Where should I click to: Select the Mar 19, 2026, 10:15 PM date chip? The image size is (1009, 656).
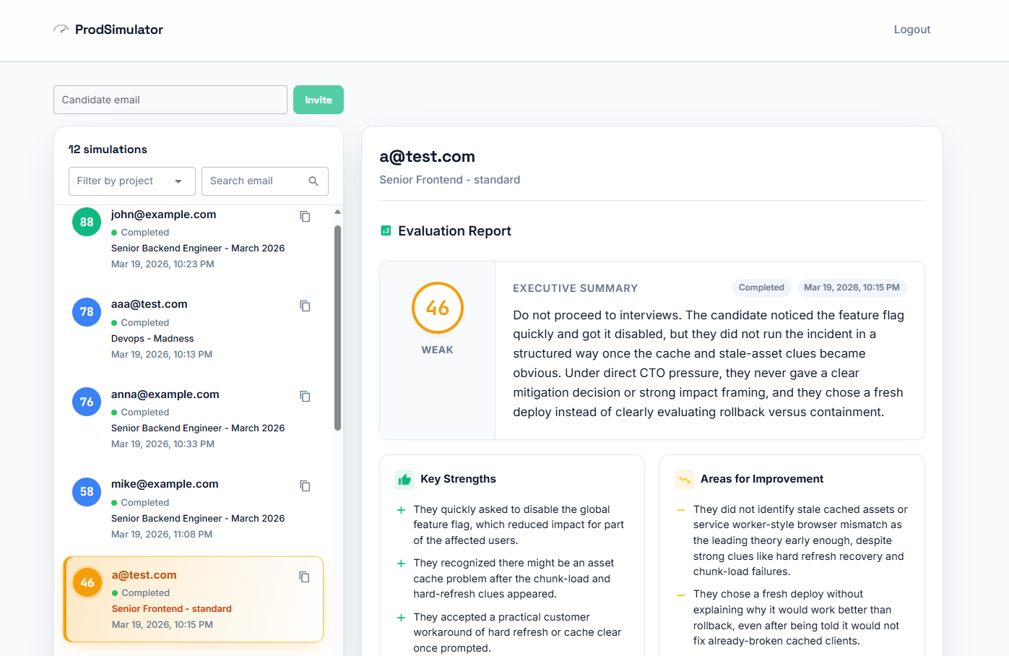coord(852,288)
